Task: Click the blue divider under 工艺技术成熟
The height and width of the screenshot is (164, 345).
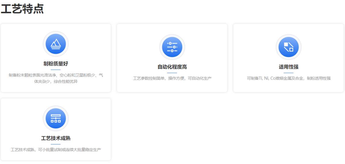Action: (x=56, y=144)
